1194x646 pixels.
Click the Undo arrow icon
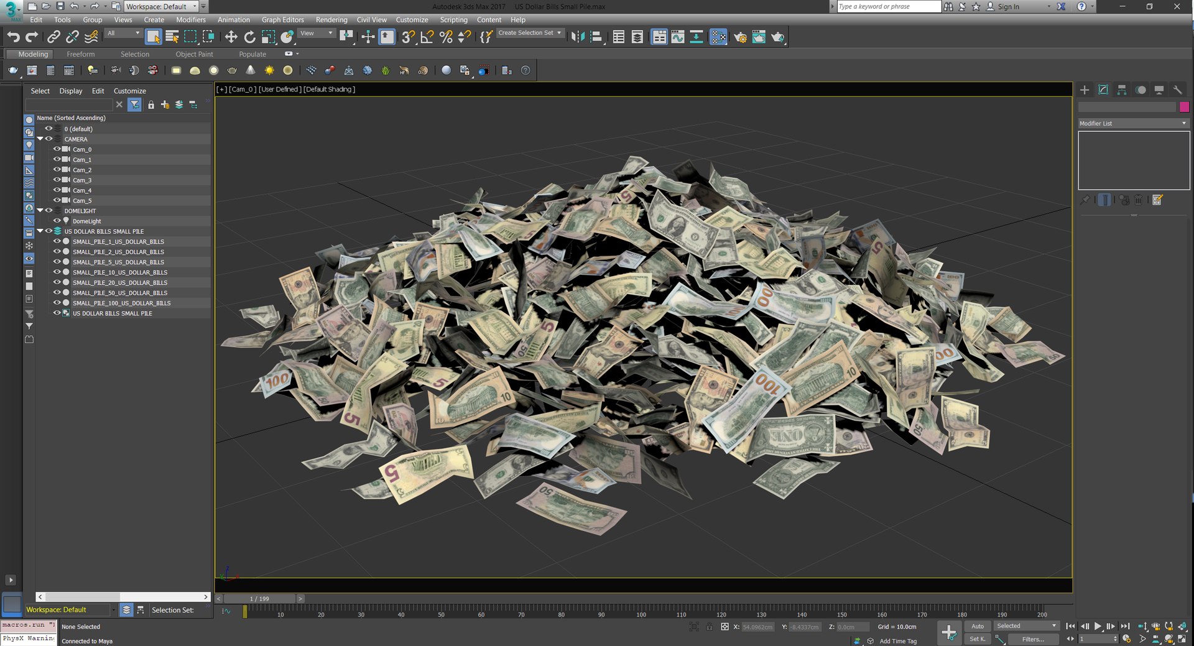coord(13,37)
